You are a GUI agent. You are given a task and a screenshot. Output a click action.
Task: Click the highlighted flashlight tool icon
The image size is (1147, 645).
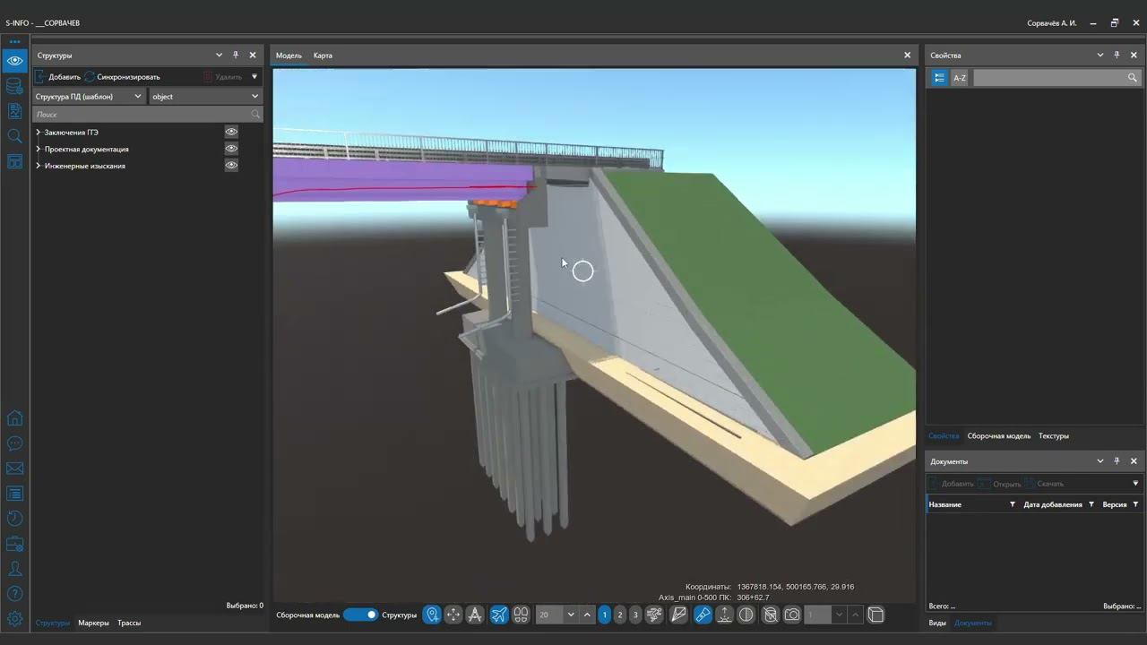pos(703,615)
